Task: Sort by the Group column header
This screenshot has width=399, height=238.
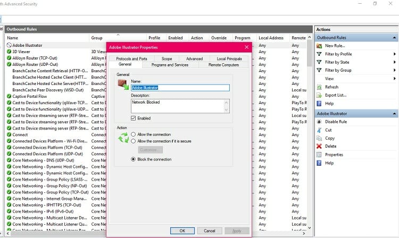Action: pyautogui.click(x=118, y=38)
